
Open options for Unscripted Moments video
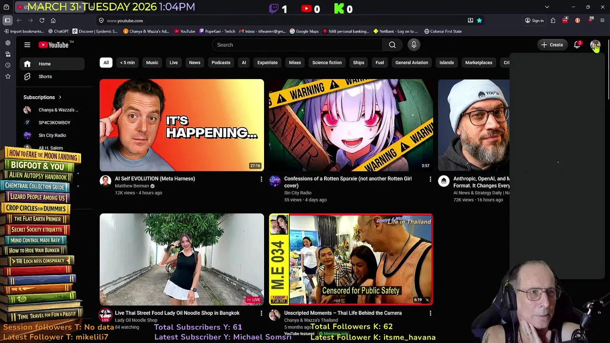tap(430, 313)
